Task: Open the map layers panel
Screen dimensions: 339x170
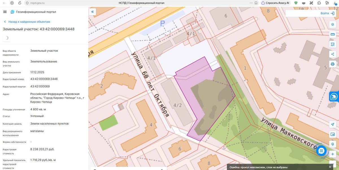Action: (x=333, y=24)
